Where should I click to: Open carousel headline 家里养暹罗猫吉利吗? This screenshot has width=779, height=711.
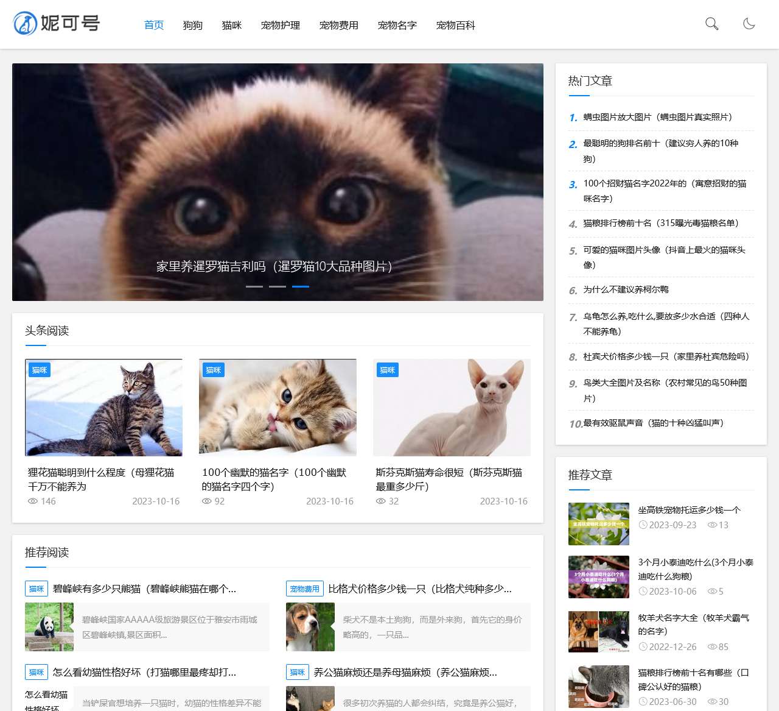[x=274, y=266]
